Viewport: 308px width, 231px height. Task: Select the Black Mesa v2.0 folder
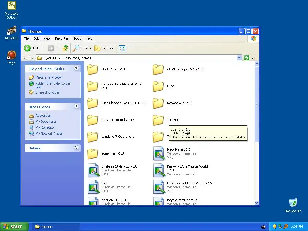(106, 69)
